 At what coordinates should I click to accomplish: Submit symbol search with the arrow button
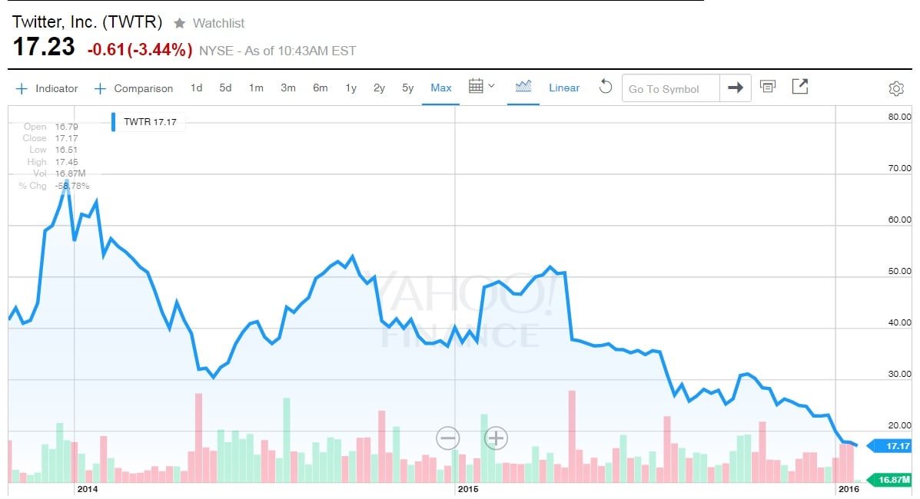point(735,88)
